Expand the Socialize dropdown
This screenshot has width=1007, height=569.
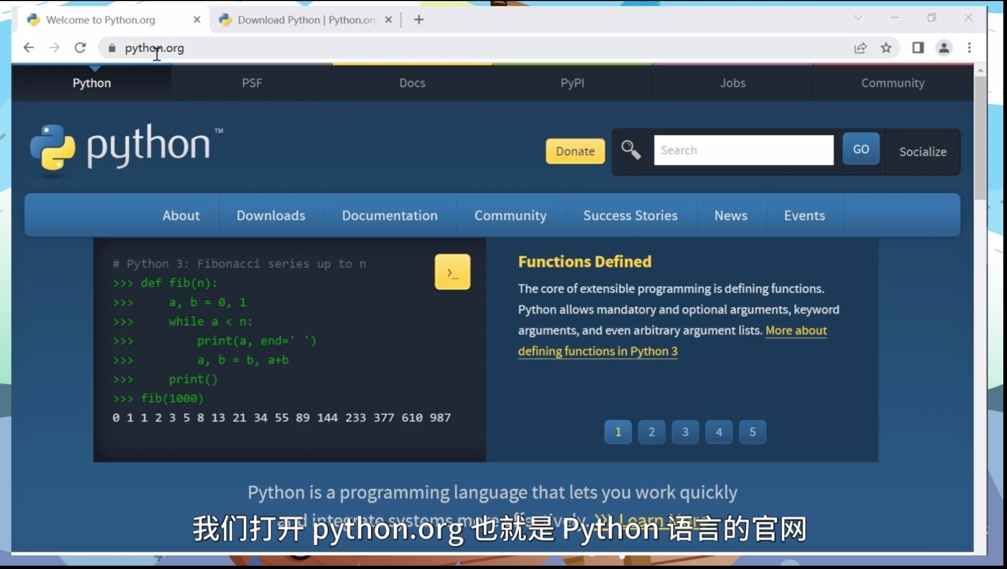pyautogui.click(x=923, y=152)
